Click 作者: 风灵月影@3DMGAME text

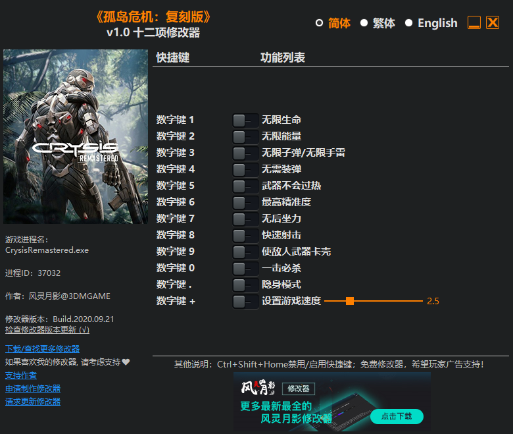click(58, 296)
